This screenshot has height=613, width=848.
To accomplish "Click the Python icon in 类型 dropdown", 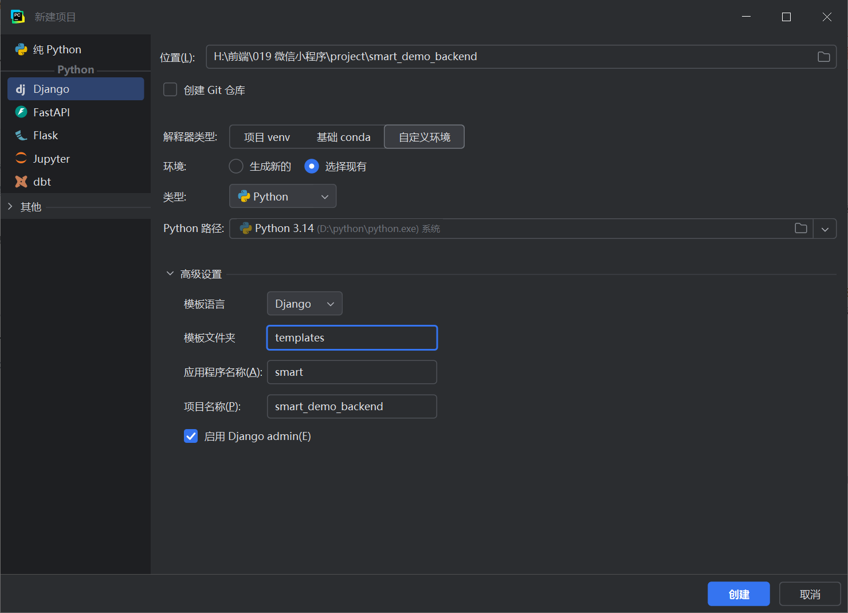I will tap(244, 197).
